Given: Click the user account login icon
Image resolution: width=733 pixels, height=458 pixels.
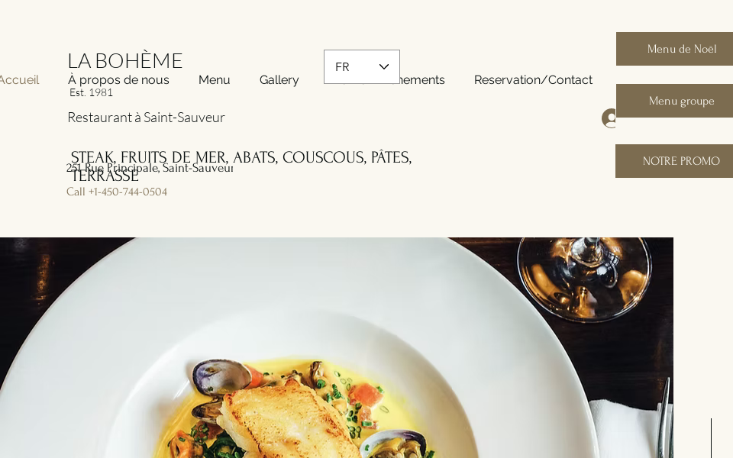Looking at the screenshot, I should 609,118.
